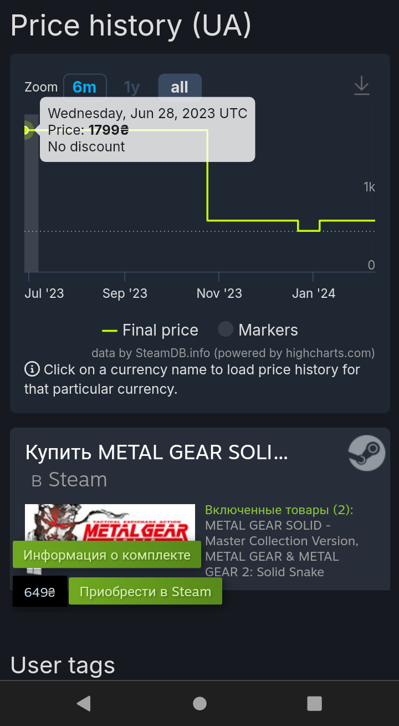Select the all zoom range
399x726 pixels.
[x=180, y=87]
